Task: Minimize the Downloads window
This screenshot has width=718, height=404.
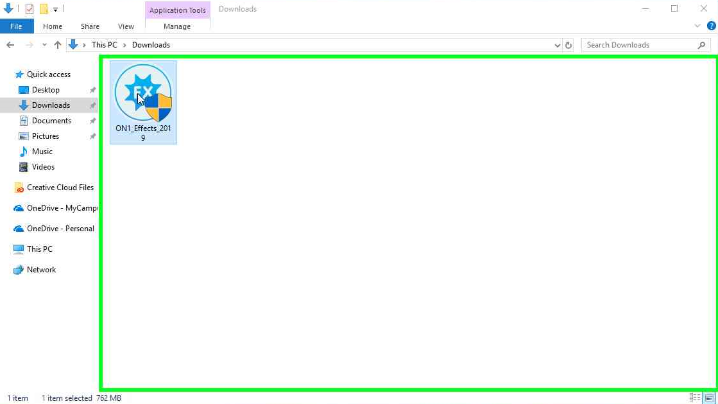Action: click(645, 9)
